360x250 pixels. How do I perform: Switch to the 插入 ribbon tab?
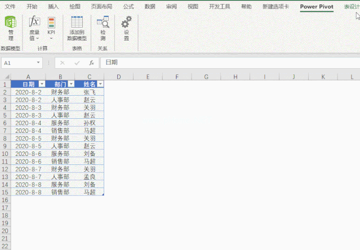53,7
